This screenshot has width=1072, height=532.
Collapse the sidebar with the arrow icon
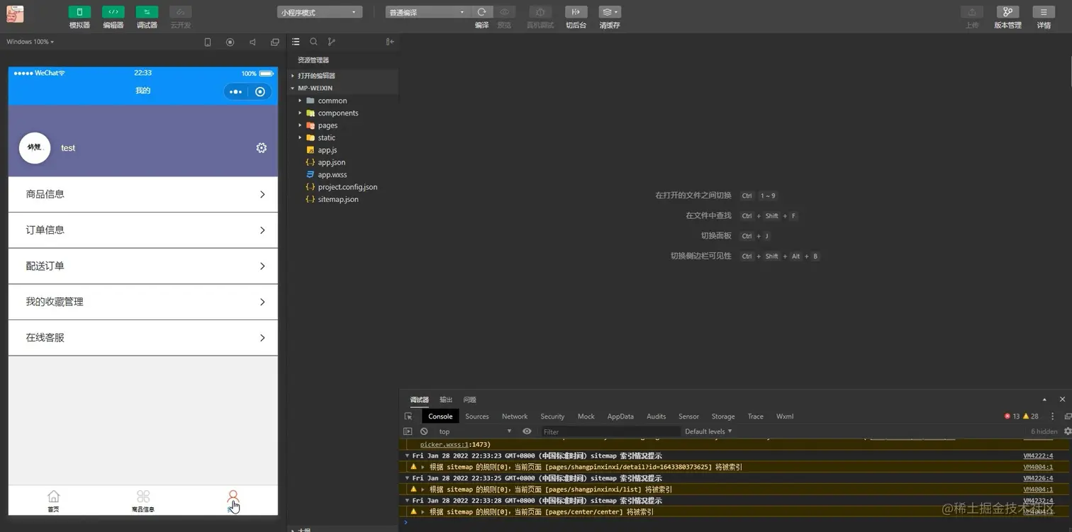click(390, 42)
